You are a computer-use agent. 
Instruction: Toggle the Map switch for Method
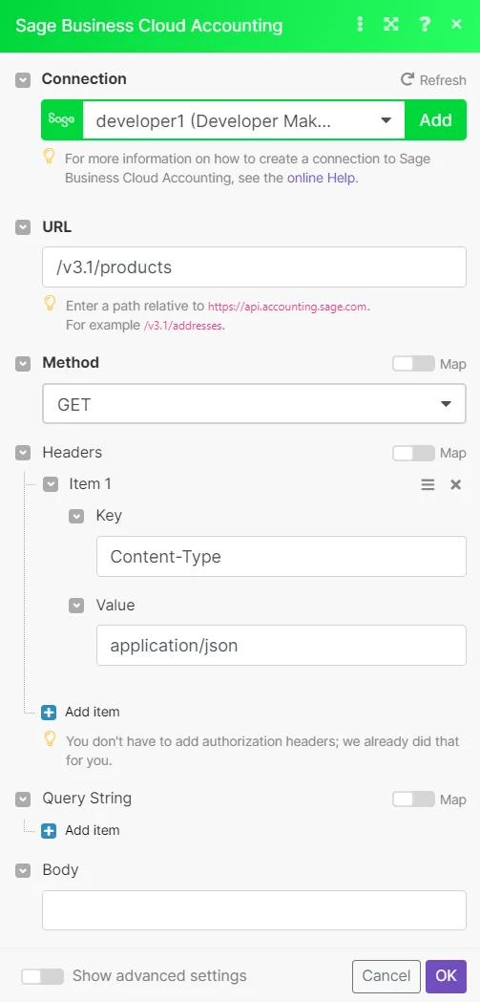[413, 364]
